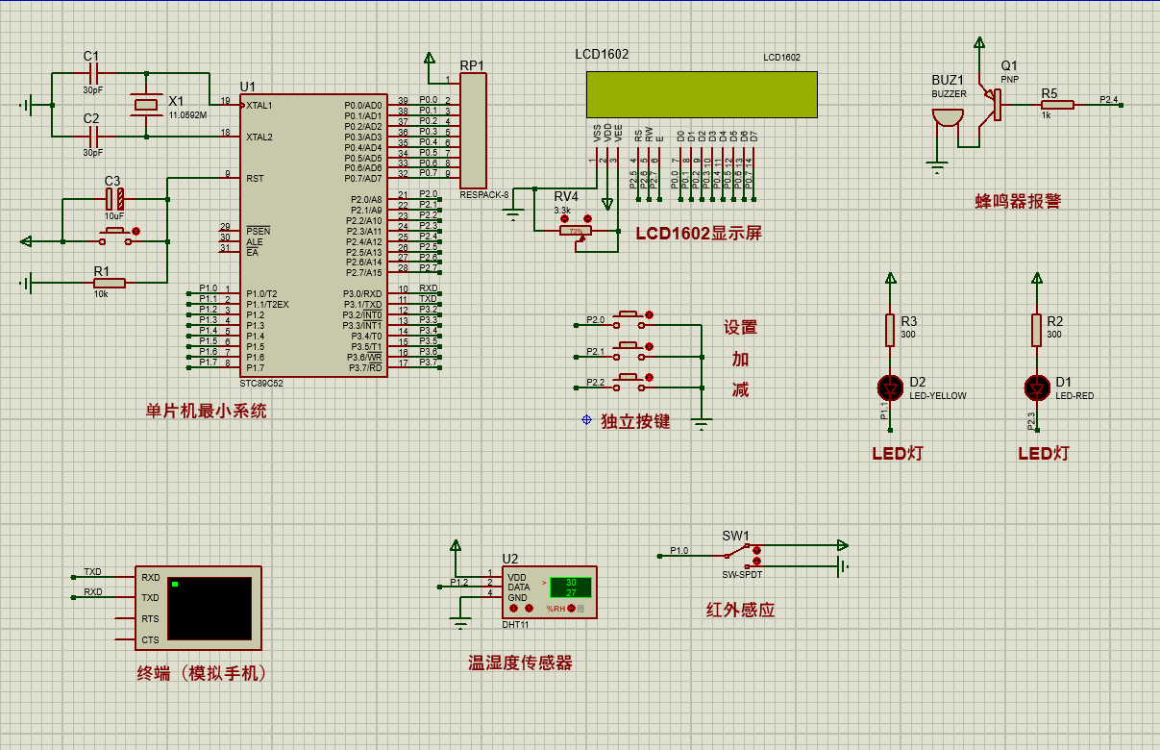
Task: Select the power terminal above transistor Q1
Action: point(979,44)
